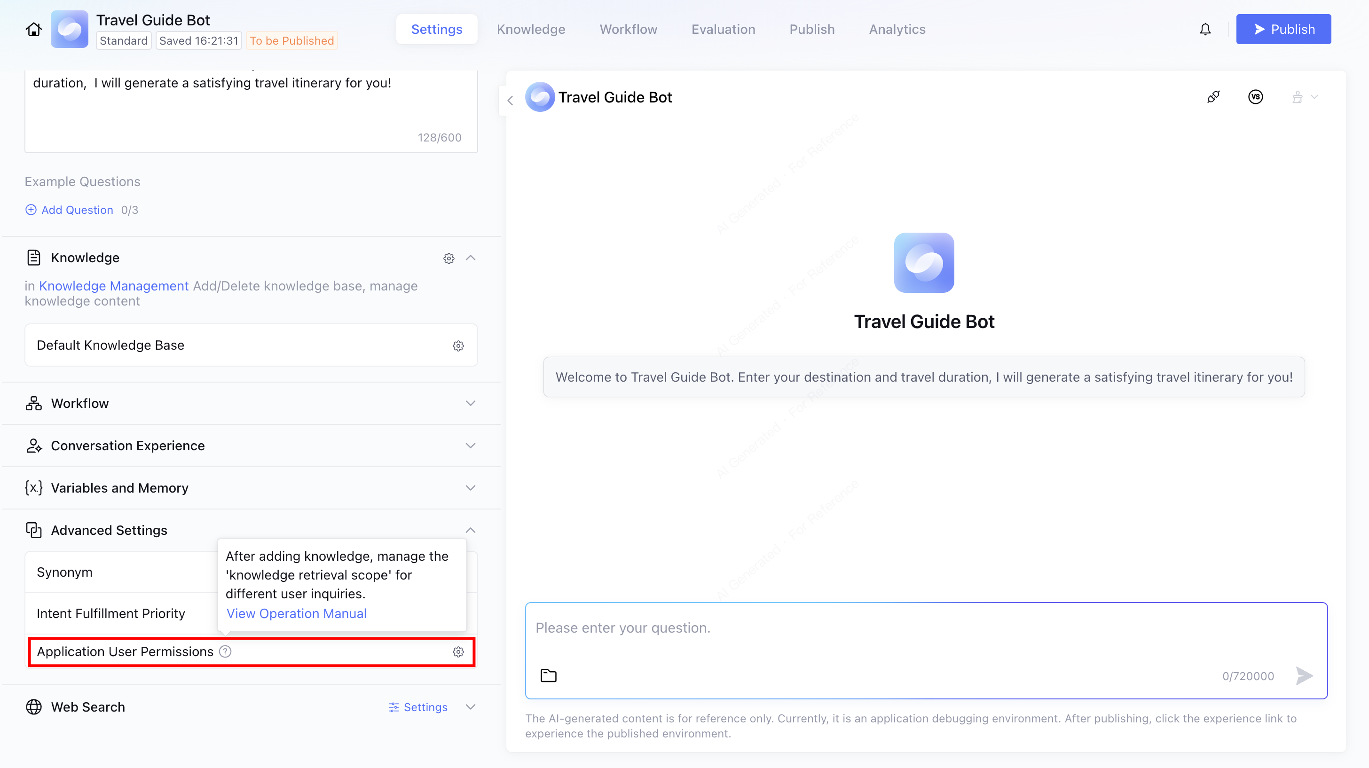Image resolution: width=1369 pixels, height=768 pixels.
Task: Click the home icon
Action: click(33, 29)
